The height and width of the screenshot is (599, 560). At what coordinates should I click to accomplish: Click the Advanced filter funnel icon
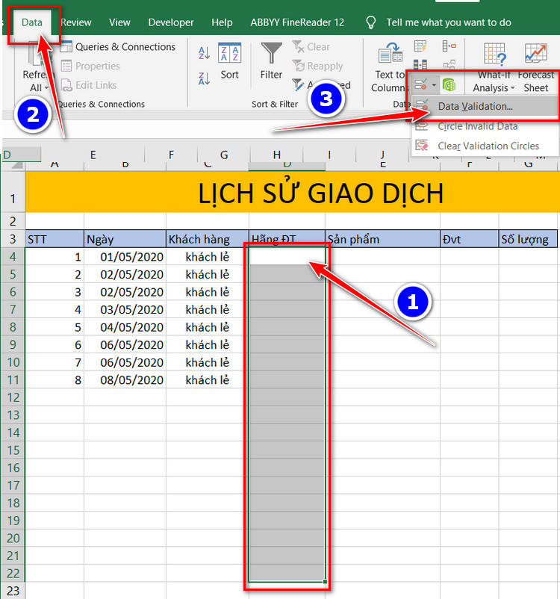(x=298, y=85)
